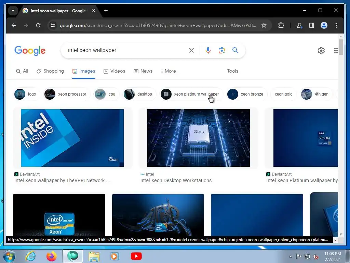
Task: Open the Intel Inside blue wallpaper thumbnail
Action: [x=72, y=138]
